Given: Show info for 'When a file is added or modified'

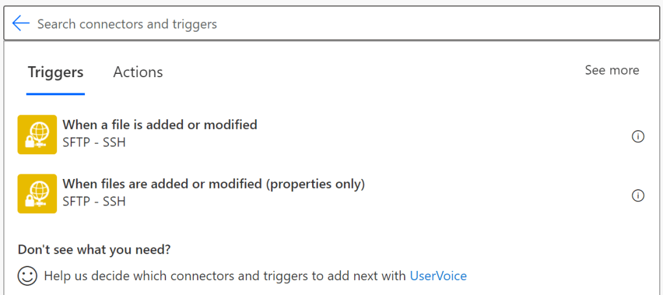Looking at the screenshot, I should [638, 136].
